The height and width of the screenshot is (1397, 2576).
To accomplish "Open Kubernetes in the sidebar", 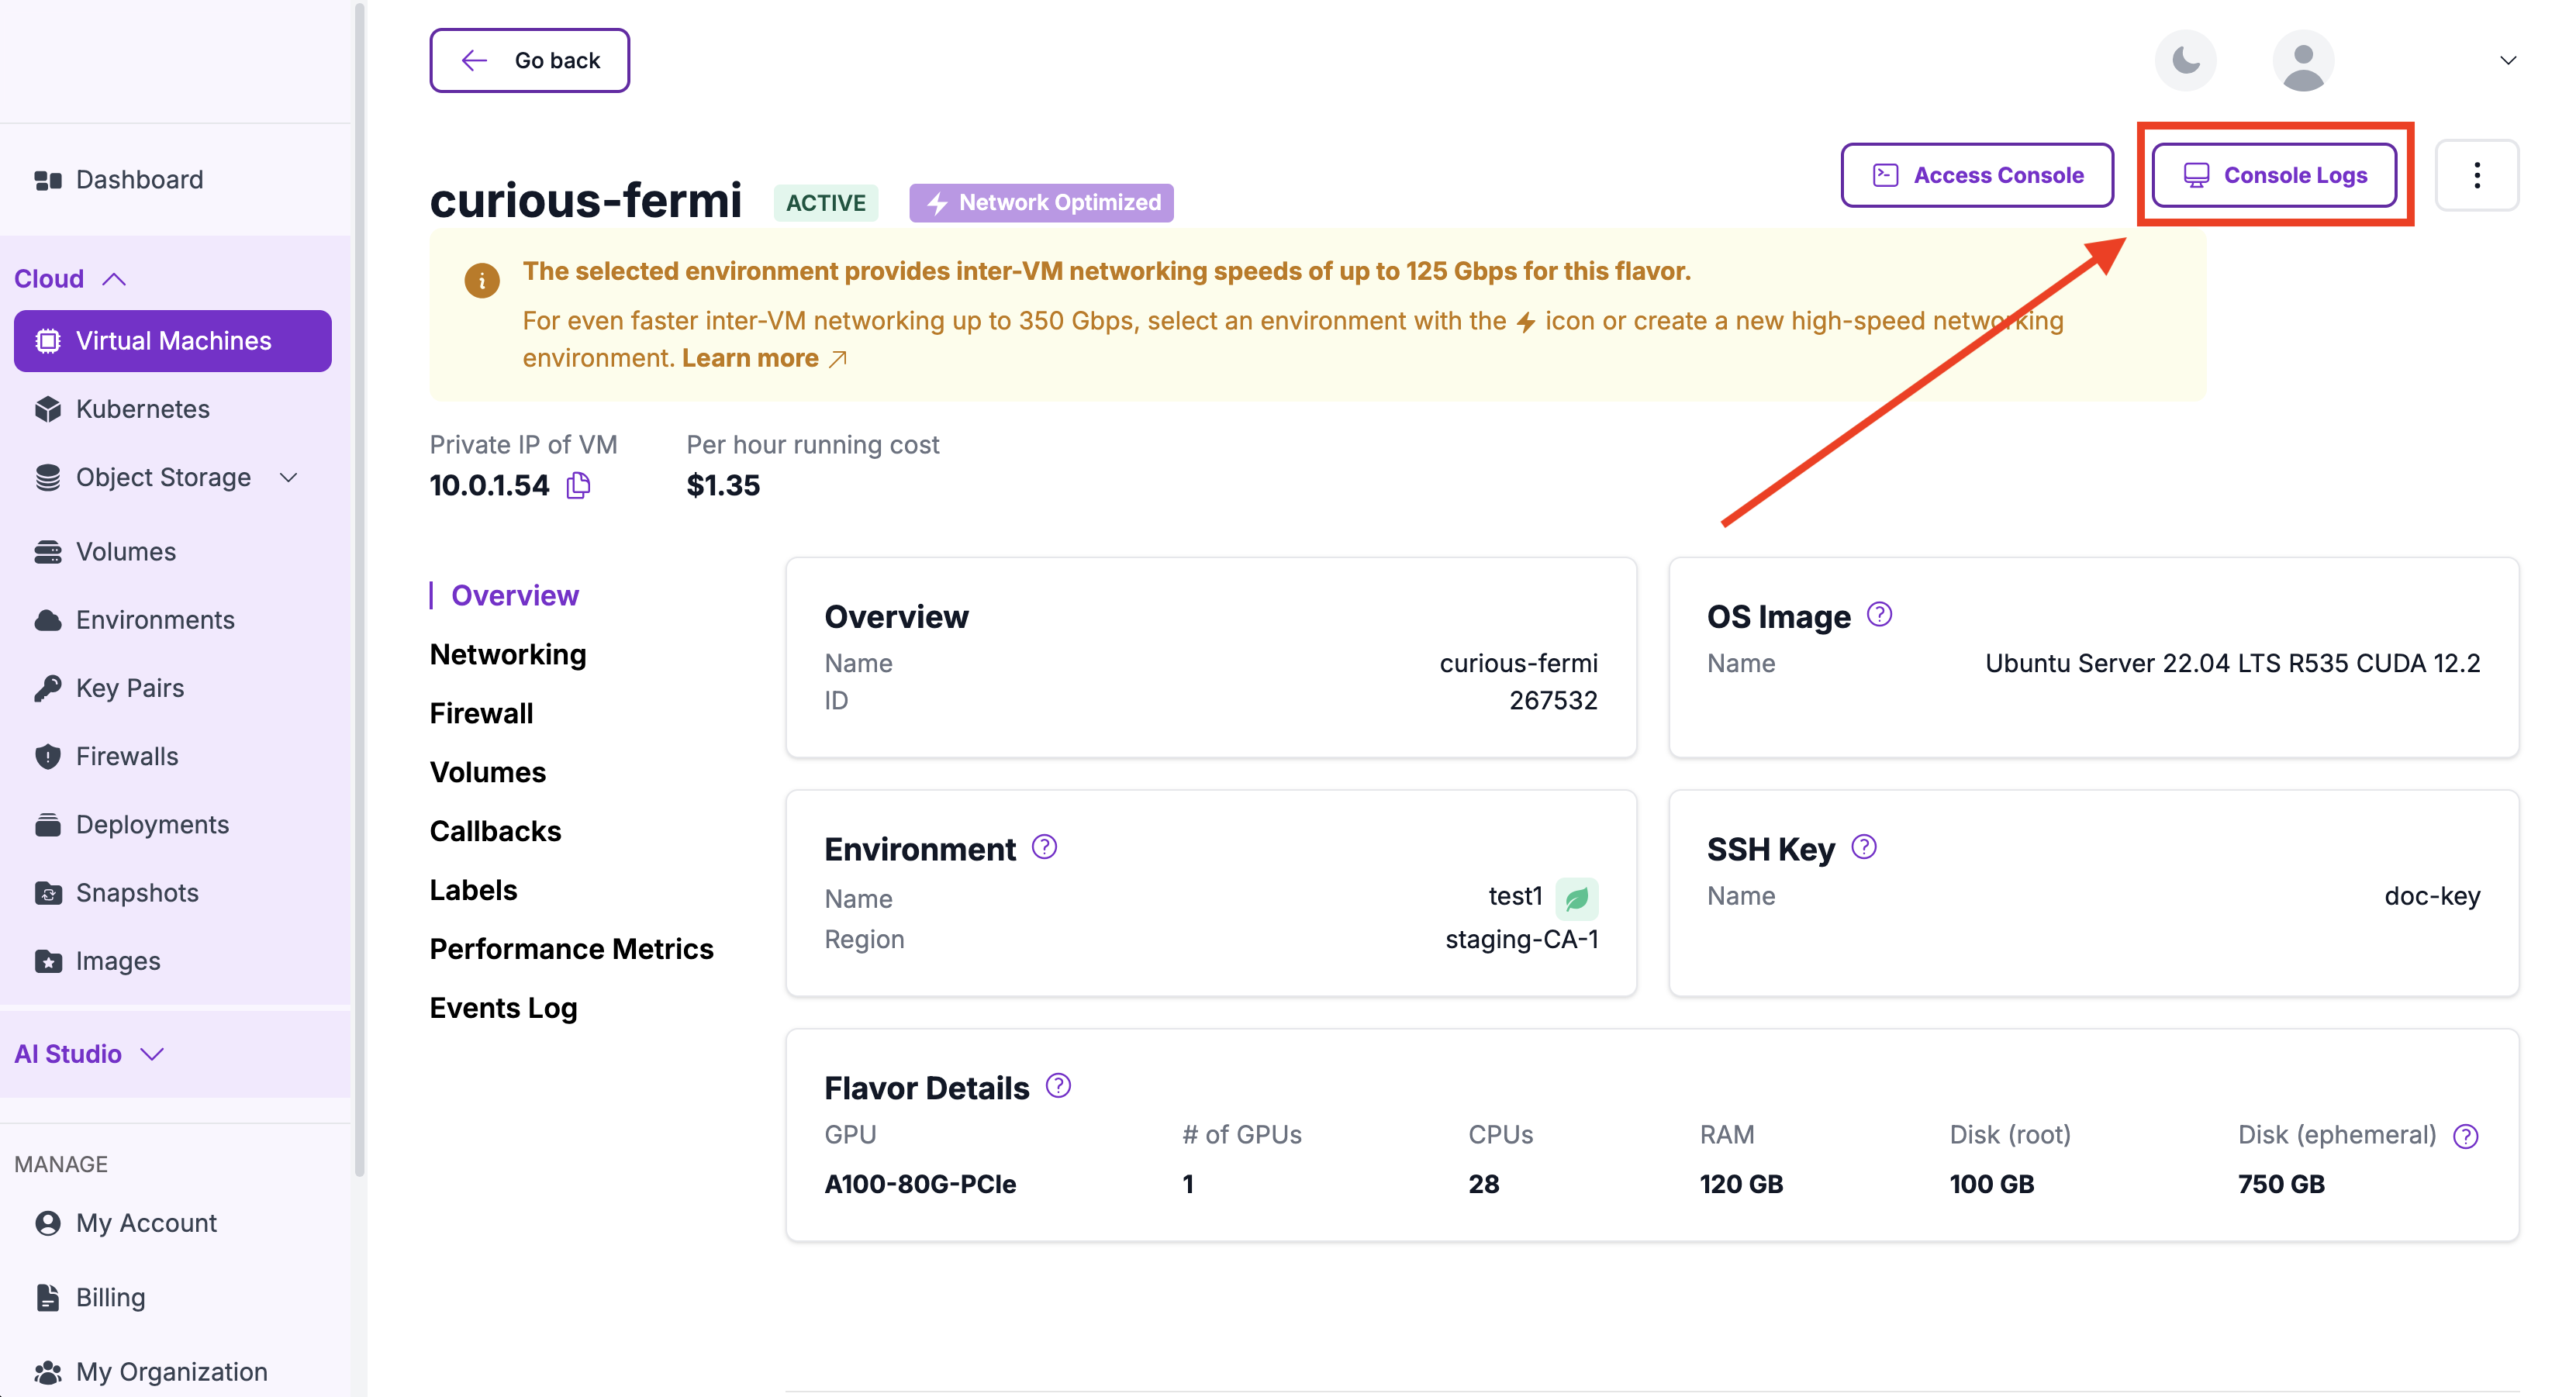I will point(143,409).
